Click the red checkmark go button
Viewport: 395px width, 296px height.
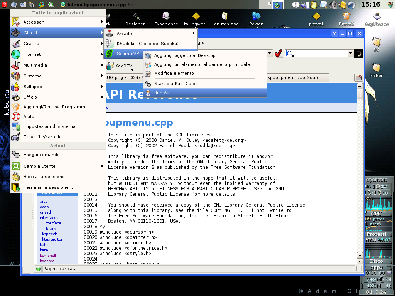click(279, 53)
